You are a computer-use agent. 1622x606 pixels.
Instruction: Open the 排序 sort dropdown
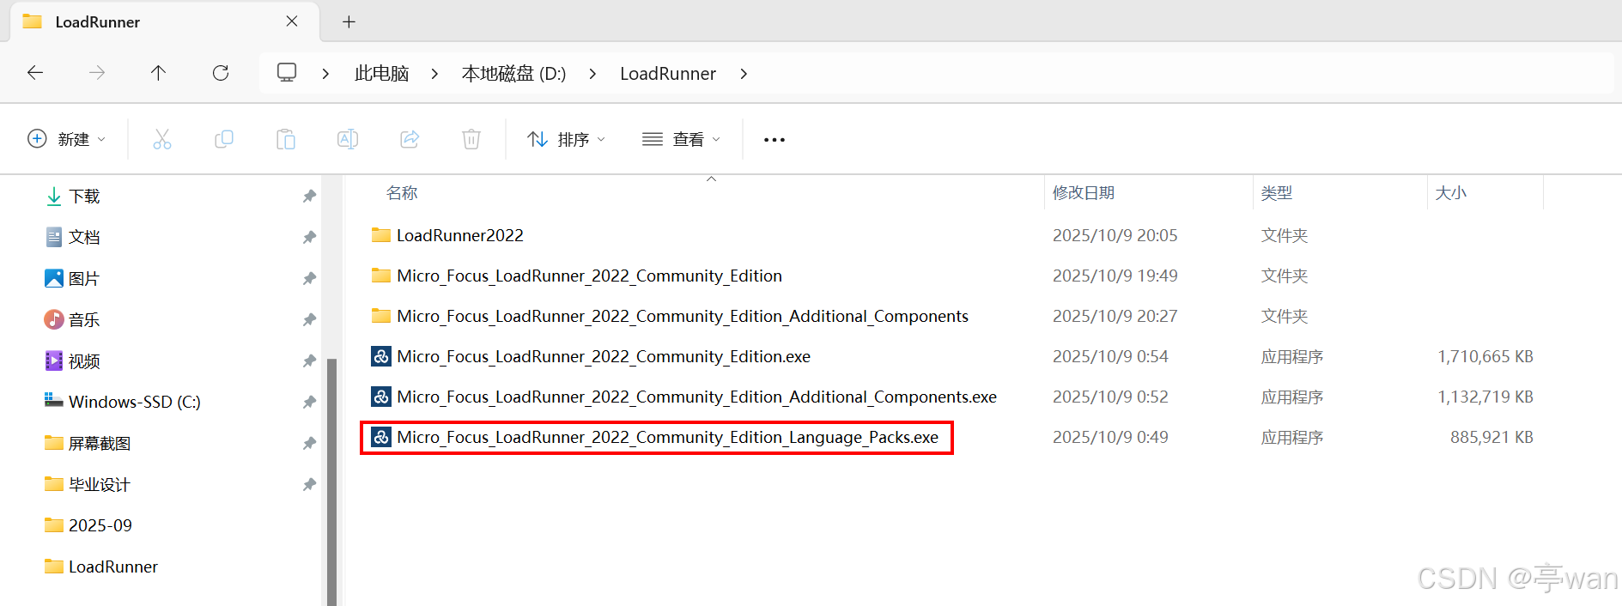point(567,139)
